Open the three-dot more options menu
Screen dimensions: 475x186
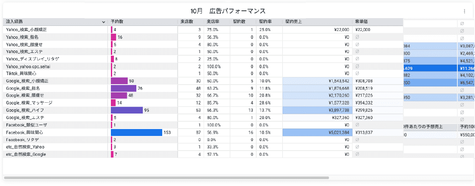pos(464,11)
